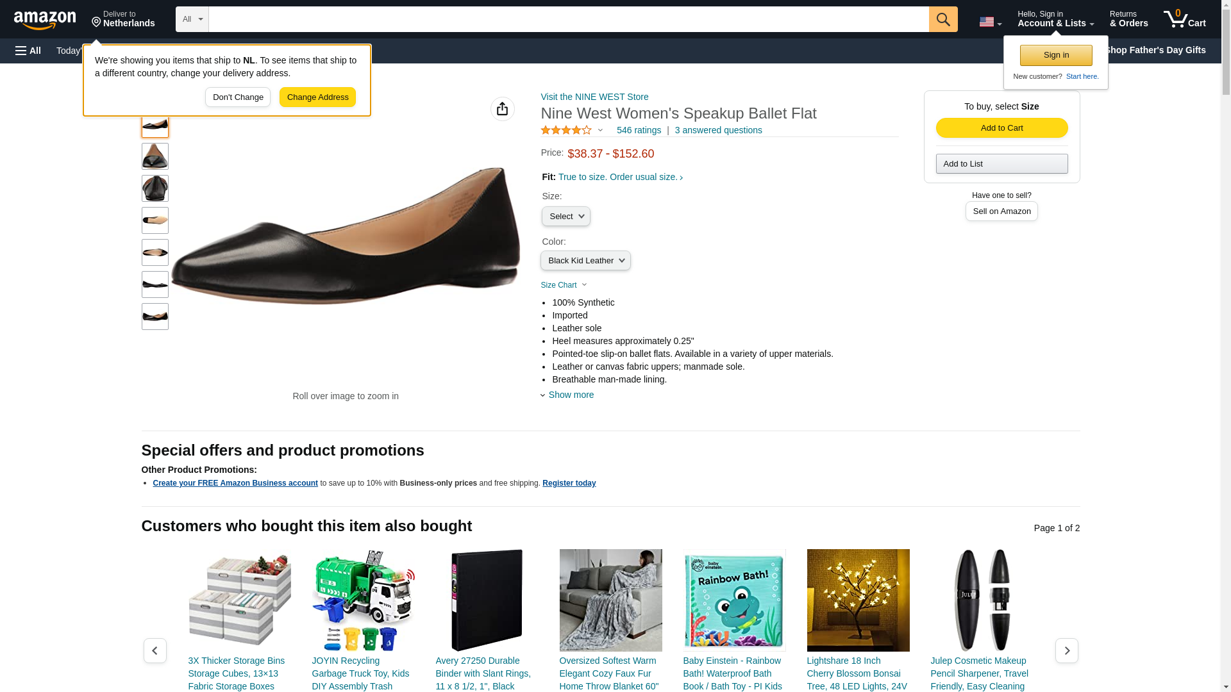Open the All search category dropdown

(x=192, y=19)
